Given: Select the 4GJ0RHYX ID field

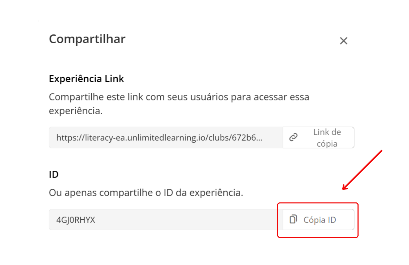Looking at the screenshot, I should pyautogui.click(x=166, y=220).
